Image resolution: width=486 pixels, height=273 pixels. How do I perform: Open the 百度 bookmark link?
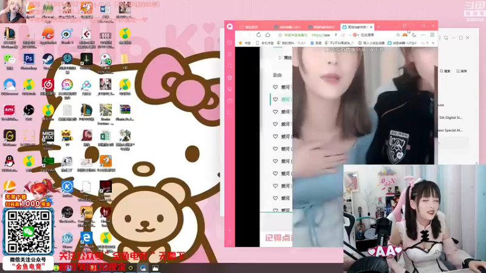pos(317,43)
